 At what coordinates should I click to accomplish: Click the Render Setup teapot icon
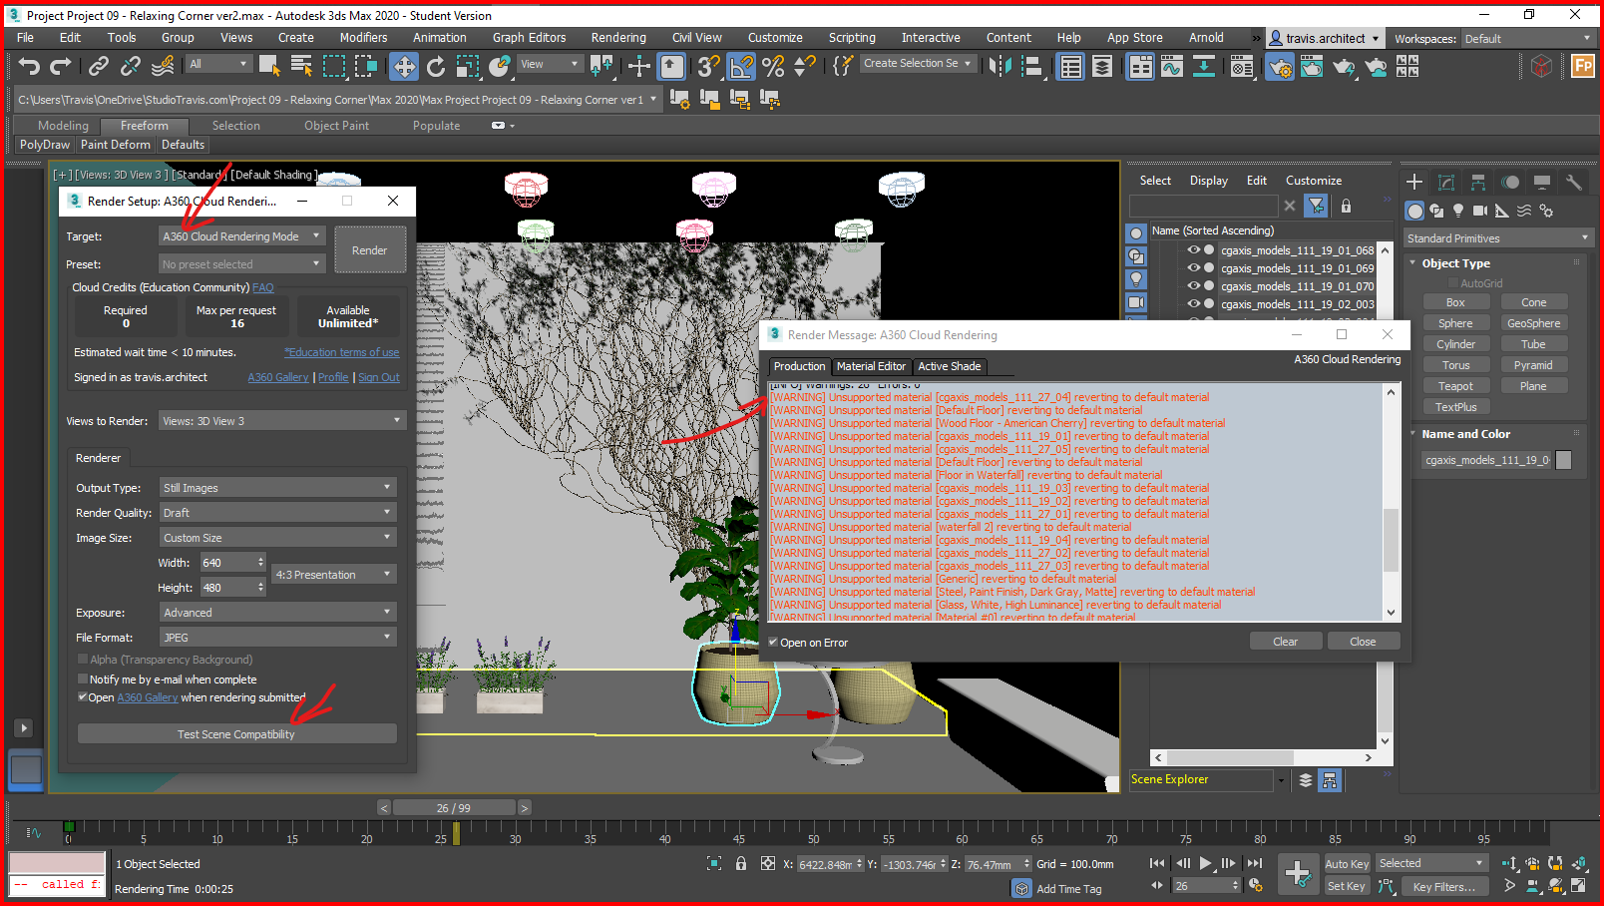click(x=1280, y=67)
